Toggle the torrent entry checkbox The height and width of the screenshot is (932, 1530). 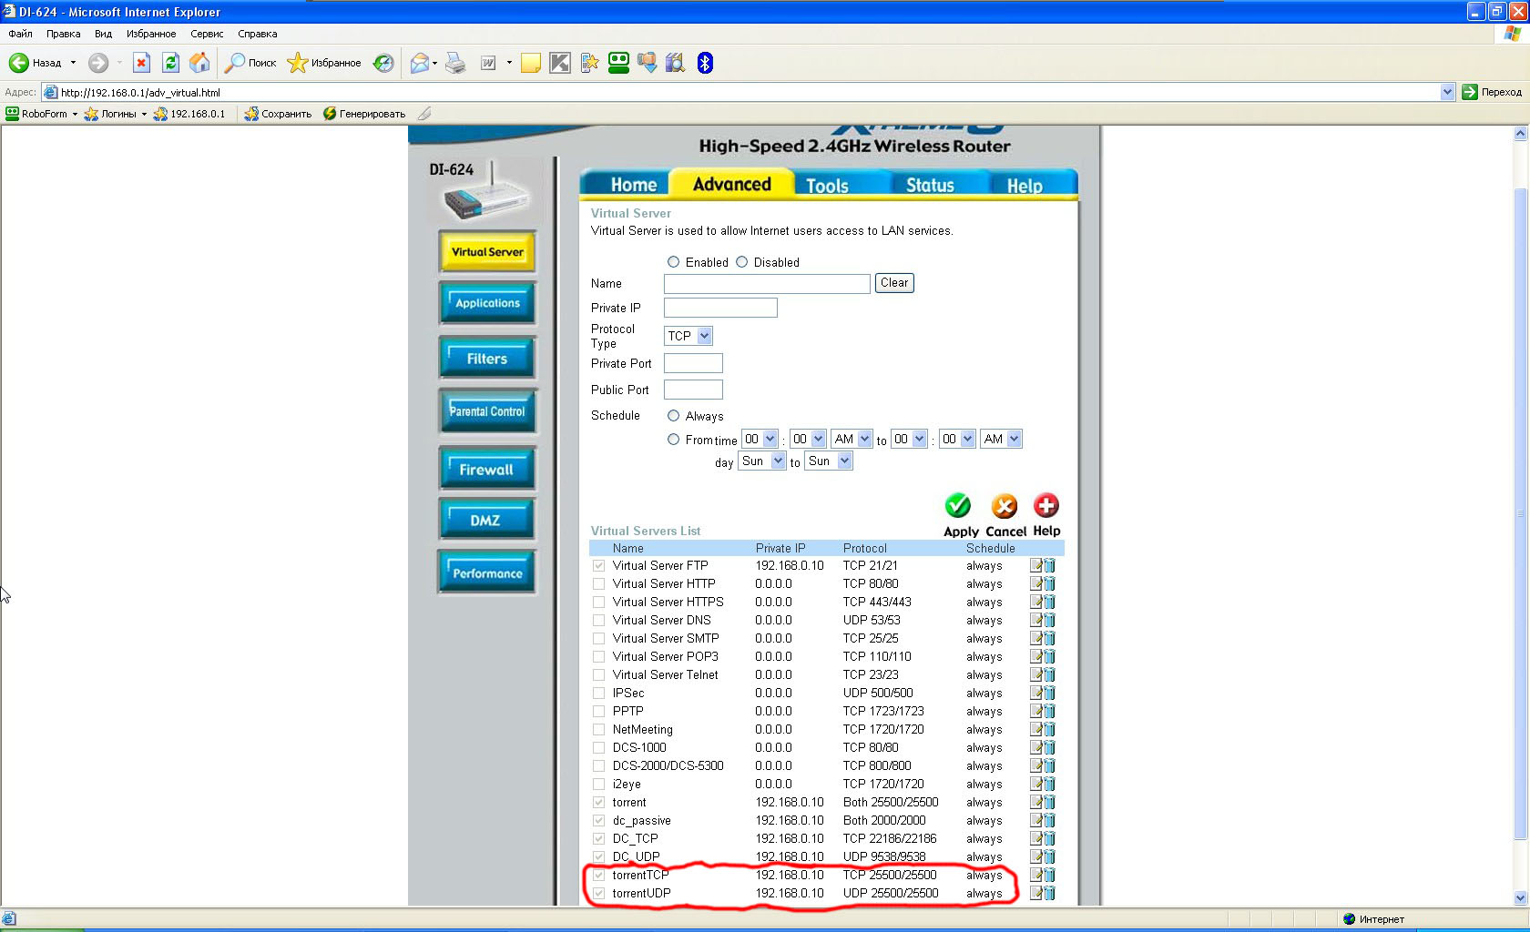(x=598, y=802)
